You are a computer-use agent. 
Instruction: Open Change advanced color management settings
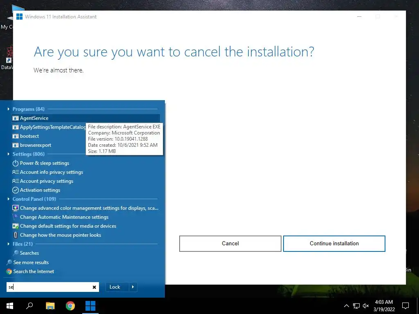click(89, 208)
